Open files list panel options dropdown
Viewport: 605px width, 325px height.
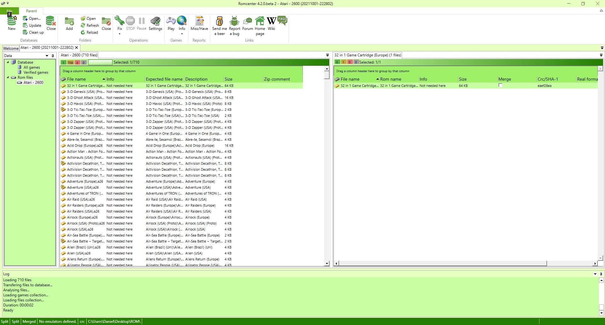(327, 55)
